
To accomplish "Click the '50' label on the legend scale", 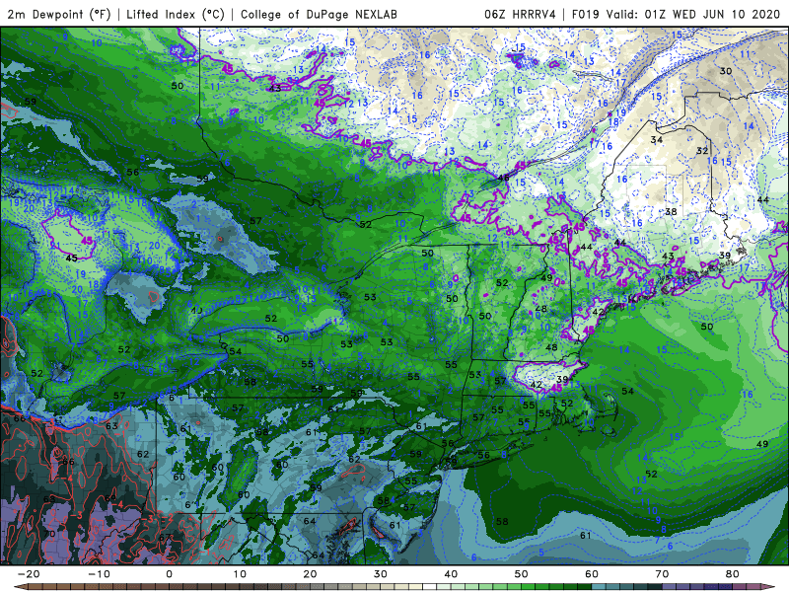I will coord(522,574).
